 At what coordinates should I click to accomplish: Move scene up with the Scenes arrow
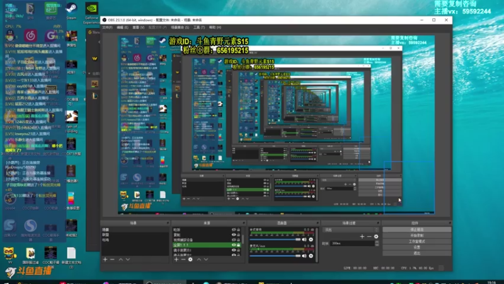(121, 259)
